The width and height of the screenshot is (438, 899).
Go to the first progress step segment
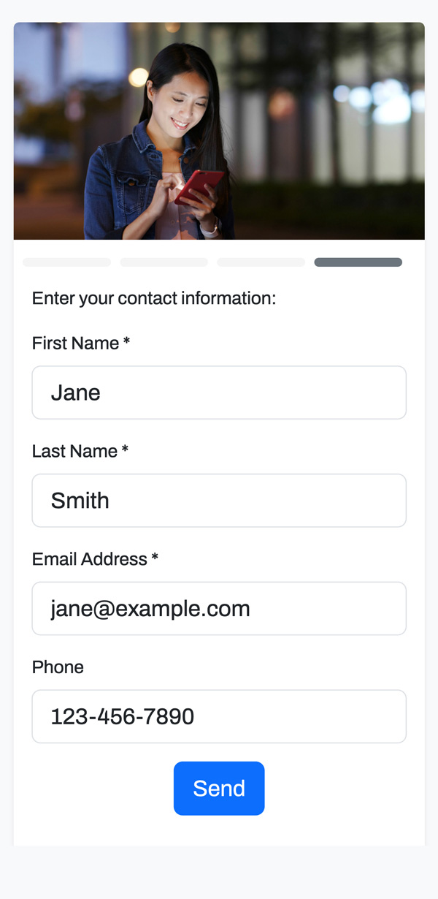pos(66,262)
